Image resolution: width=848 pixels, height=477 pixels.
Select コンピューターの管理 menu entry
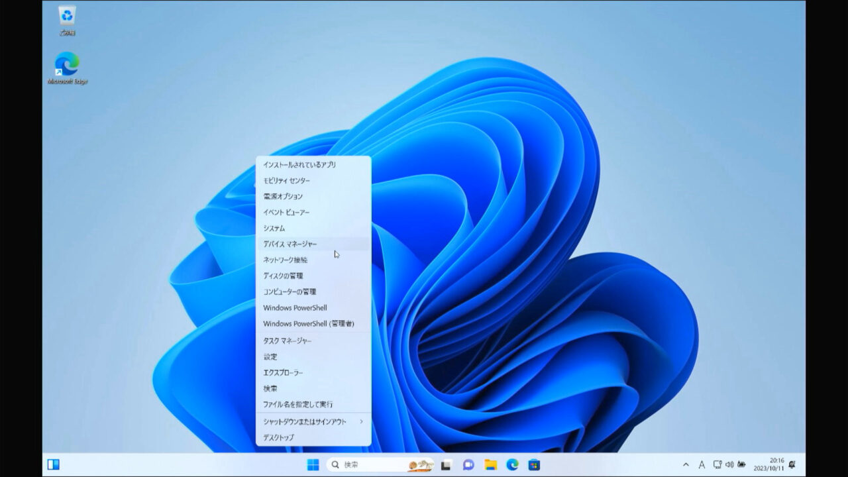tap(313, 291)
